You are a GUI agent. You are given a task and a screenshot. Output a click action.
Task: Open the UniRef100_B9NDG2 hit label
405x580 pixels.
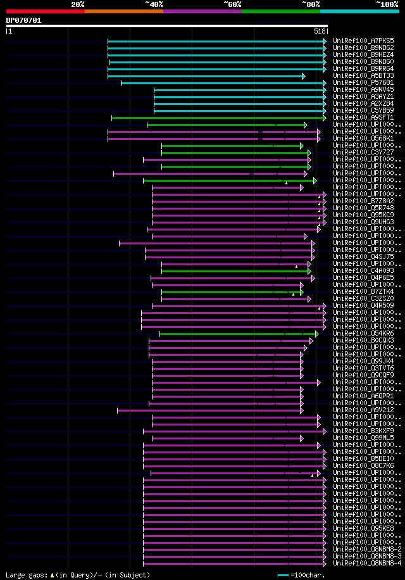pyautogui.click(x=363, y=48)
